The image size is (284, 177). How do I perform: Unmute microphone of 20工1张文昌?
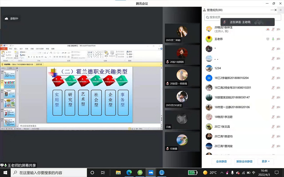273,127
